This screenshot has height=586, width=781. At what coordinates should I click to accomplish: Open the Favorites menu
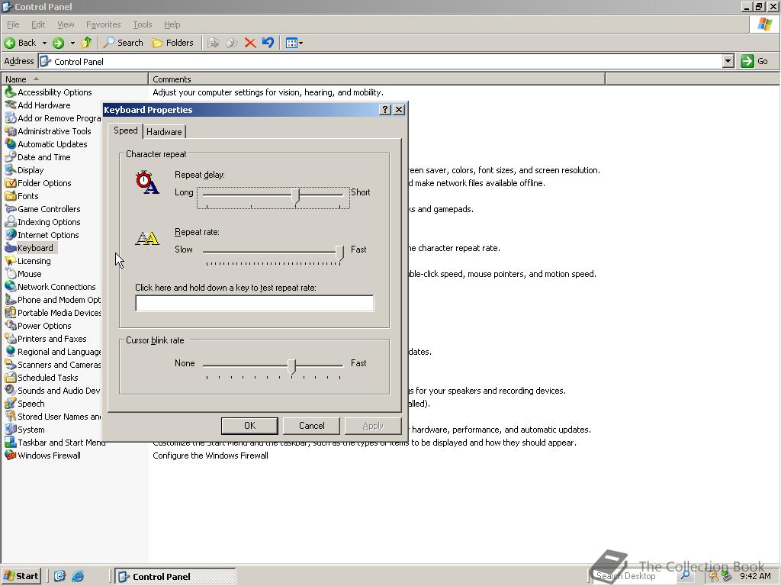pyautogui.click(x=103, y=24)
